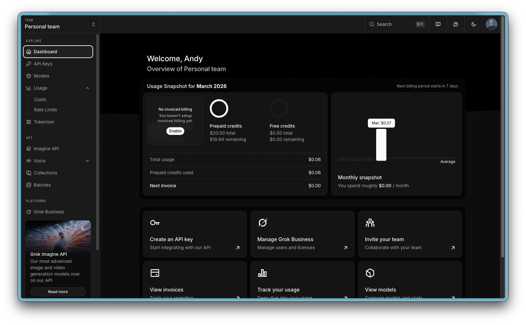Dismiss the Grok Imagine API promo card

click(83, 229)
